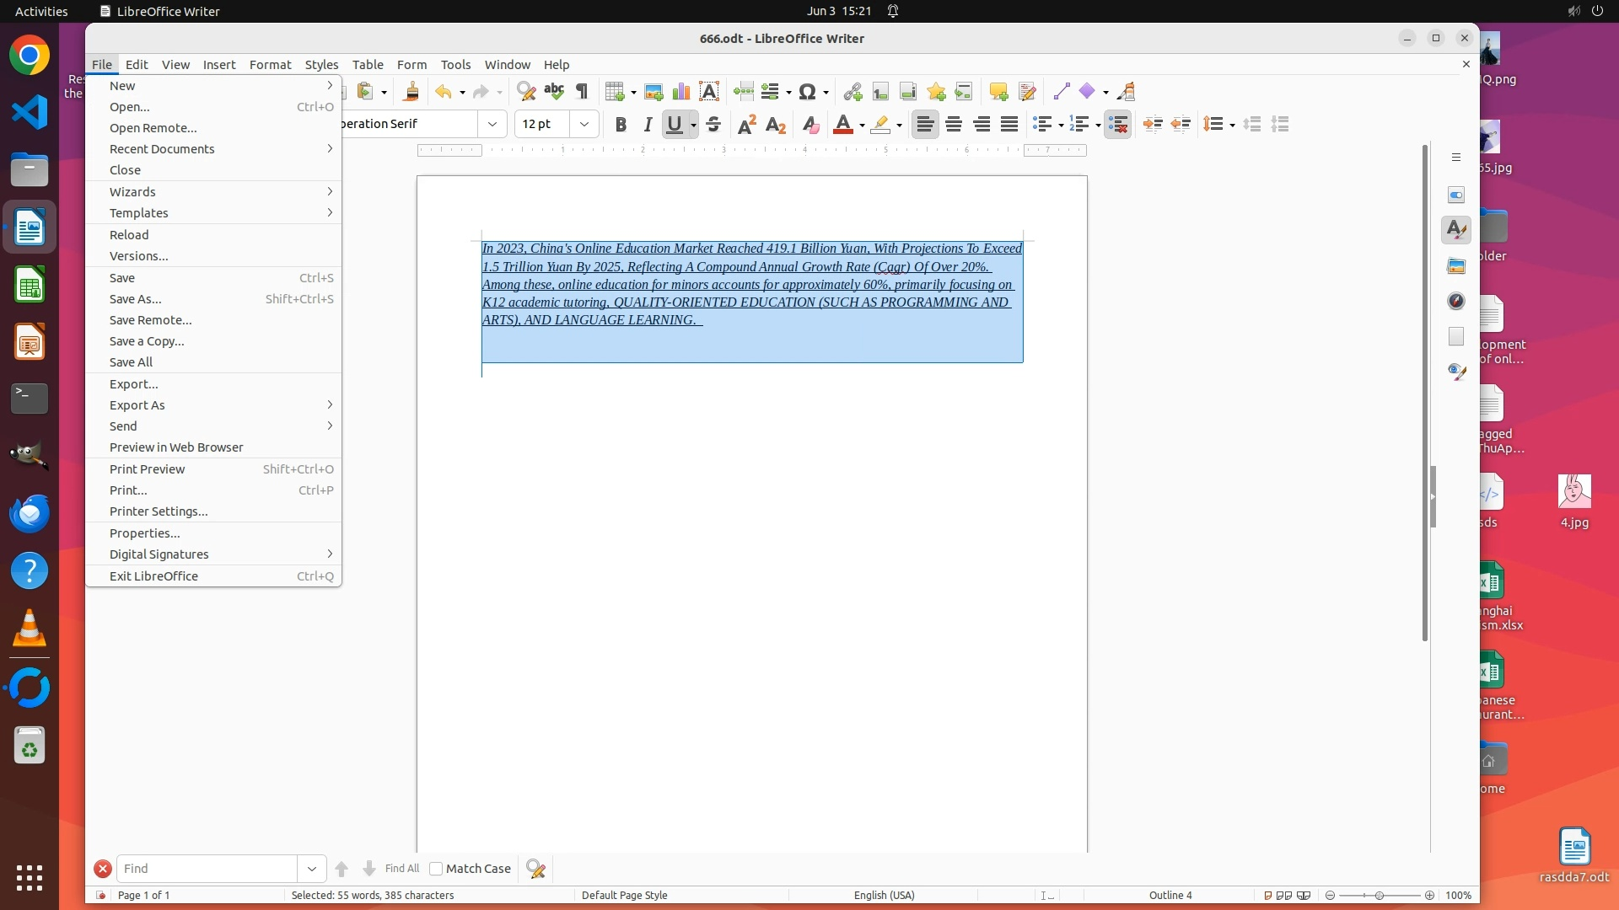
Task: Choose Save As from File menu
Action: [x=136, y=299]
